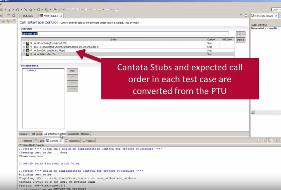Switch to the Makefile tab
The image size is (281, 190).
(85, 134)
